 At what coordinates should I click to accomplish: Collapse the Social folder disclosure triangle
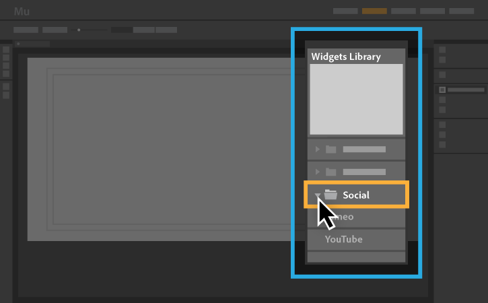pyautogui.click(x=317, y=195)
